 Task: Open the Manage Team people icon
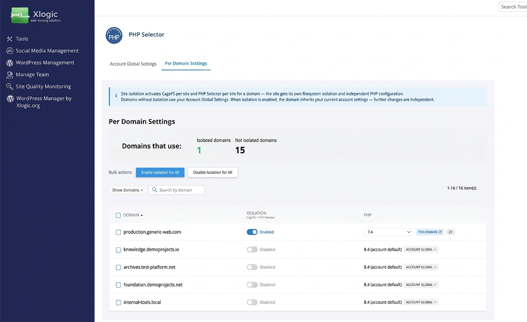[9, 75]
